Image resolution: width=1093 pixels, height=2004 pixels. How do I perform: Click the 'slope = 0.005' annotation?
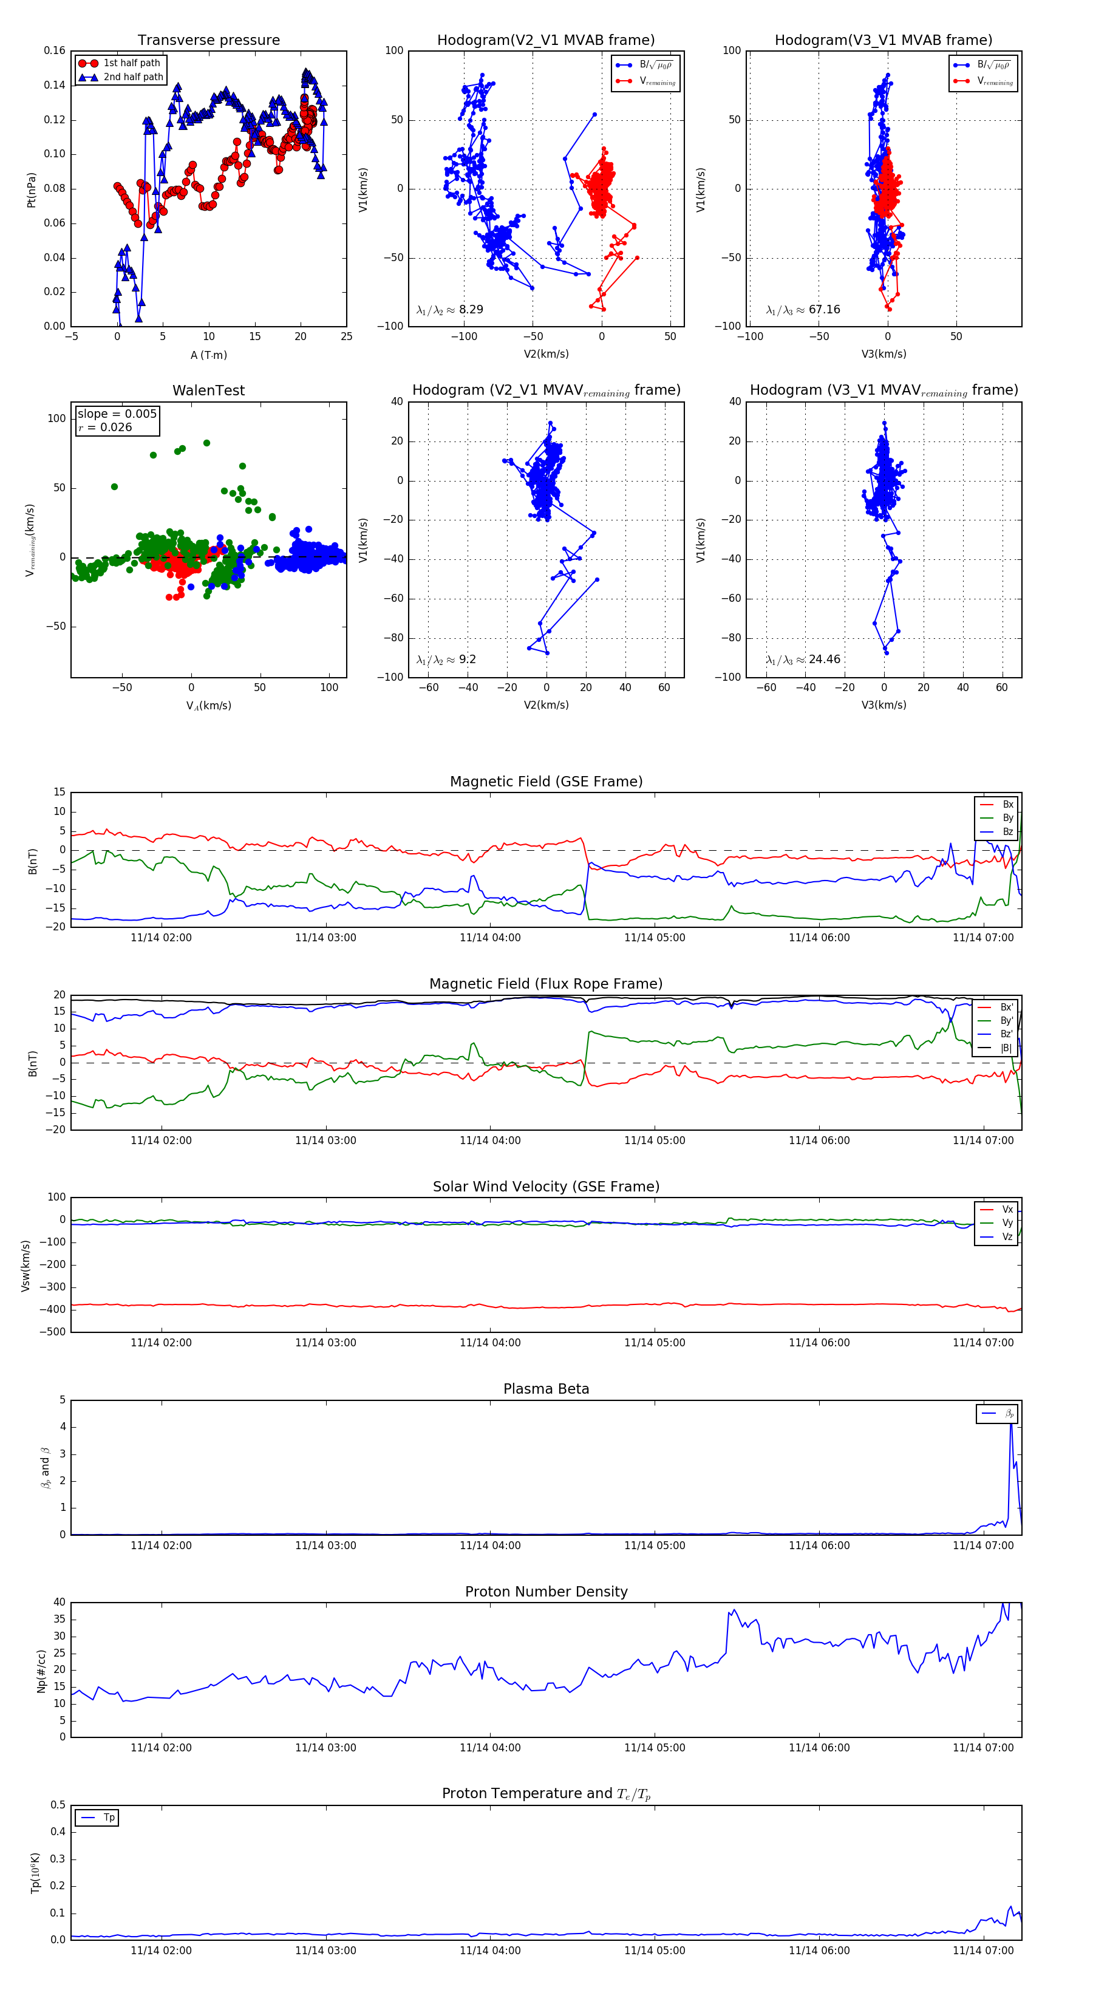pyautogui.click(x=117, y=414)
